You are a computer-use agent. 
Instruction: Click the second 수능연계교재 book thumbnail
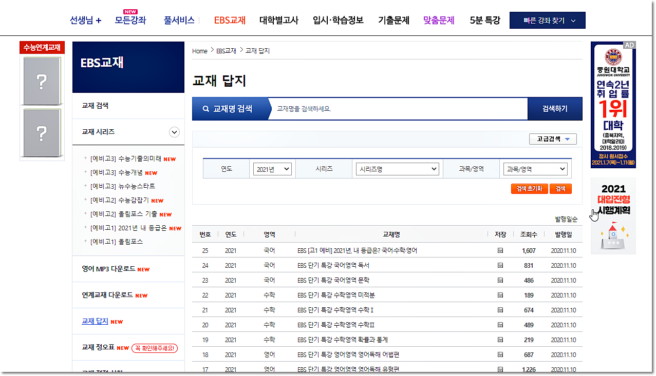coord(41,133)
